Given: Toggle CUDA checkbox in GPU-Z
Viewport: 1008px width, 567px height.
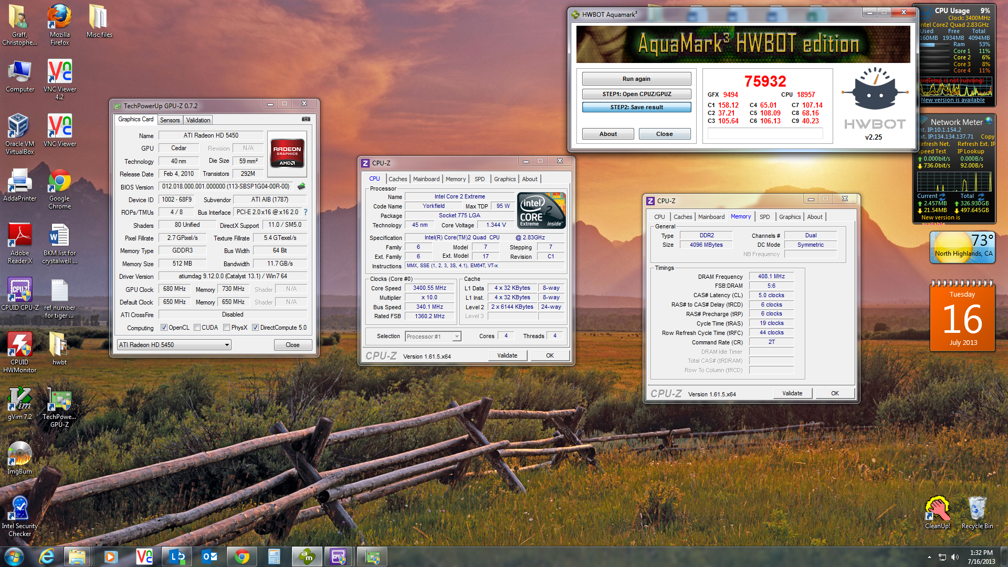Looking at the screenshot, I should [x=197, y=328].
